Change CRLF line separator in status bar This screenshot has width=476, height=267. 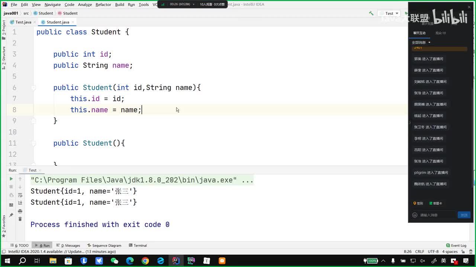click(x=419, y=251)
